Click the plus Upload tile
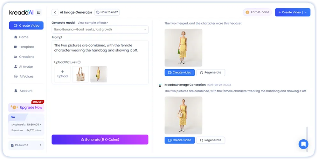 click(62, 74)
